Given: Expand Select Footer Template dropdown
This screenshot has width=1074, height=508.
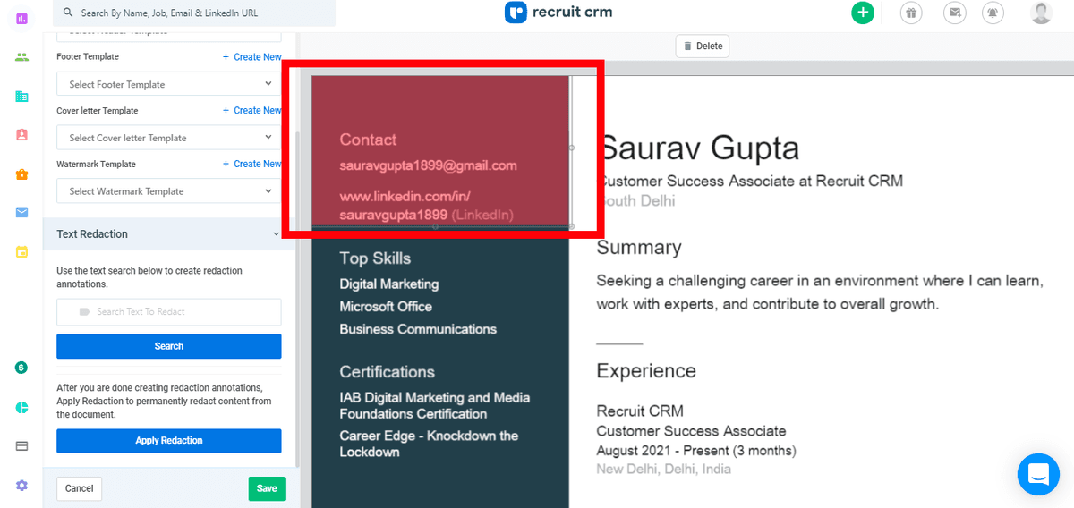Looking at the screenshot, I should pyautogui.click(x=168, y=84).
